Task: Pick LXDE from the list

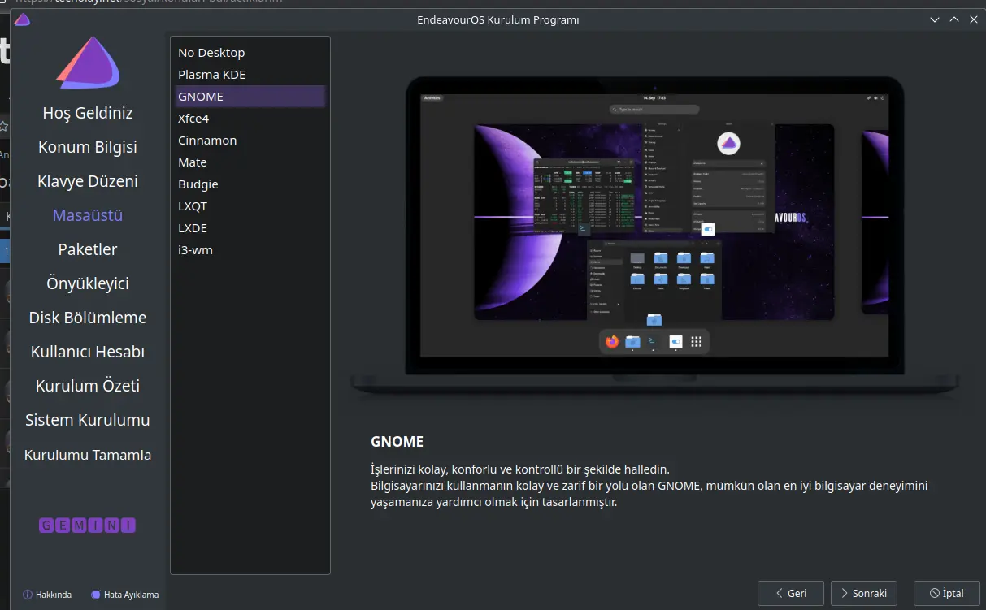Action: click(250, 227)
